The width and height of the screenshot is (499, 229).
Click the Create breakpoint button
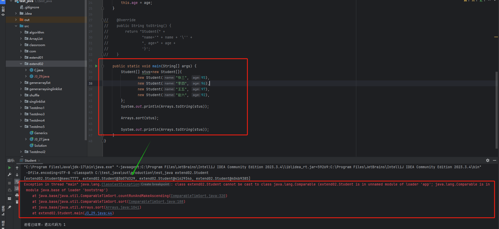click(x=155, y=184)
